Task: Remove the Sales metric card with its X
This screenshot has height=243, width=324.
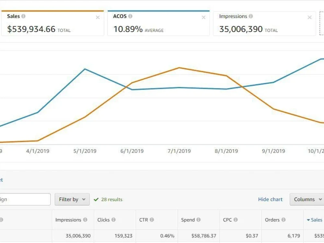Action: [x=98, y=17]
